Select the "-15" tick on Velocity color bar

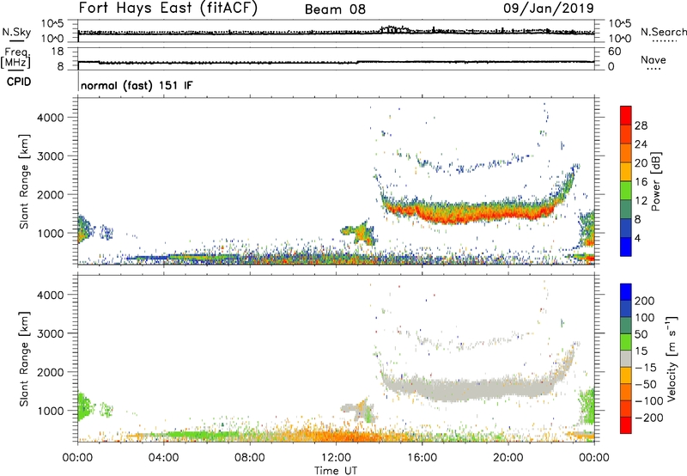pyautogui.click(x=646, y=368)
